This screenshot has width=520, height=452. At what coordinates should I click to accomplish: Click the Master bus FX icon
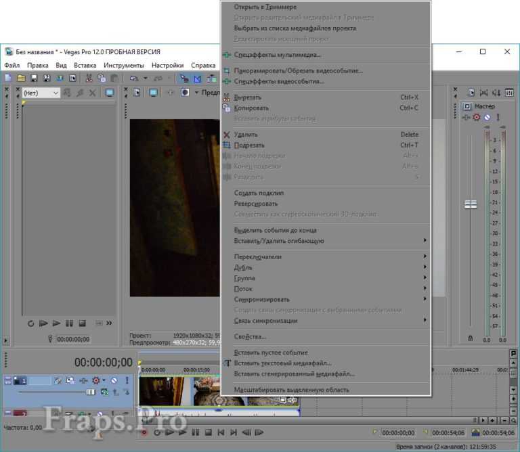[x=466, y=117]
